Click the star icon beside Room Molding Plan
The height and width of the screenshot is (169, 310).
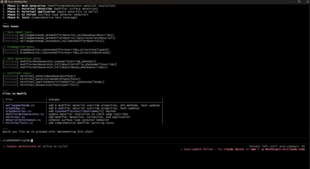pos(6,2)
